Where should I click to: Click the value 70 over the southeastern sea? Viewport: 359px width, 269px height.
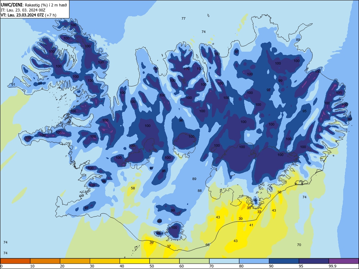299,245
